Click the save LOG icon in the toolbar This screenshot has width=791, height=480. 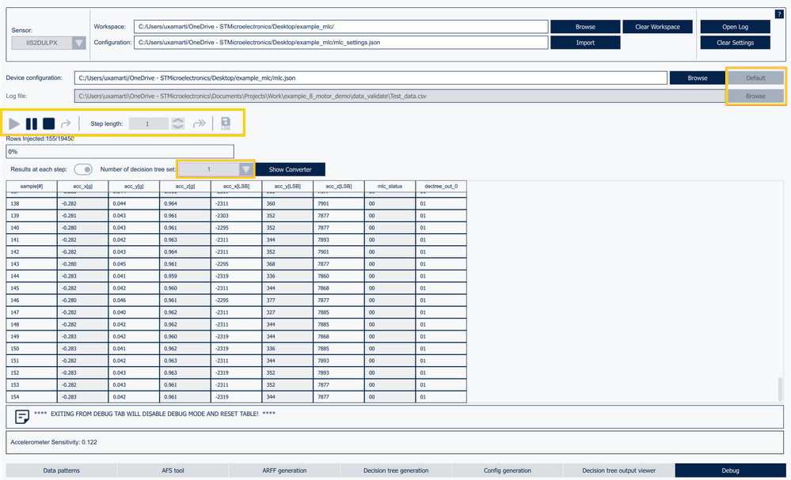pos(226,123)
